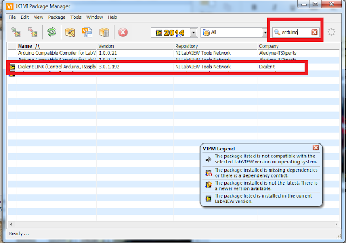Select the first Arduino Compatible Compiler row
Screen dimensions: 346x243
point(174,53)
